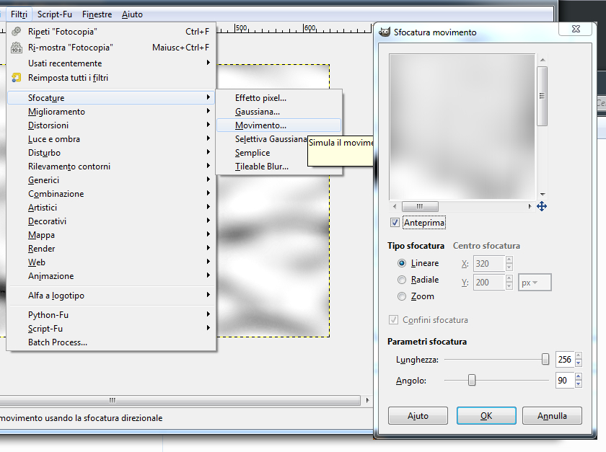Image resolution: width=606 pixels, height=452 pixels.
Task: Expand the Miglioramento submenu
Action: click(111, 112)
